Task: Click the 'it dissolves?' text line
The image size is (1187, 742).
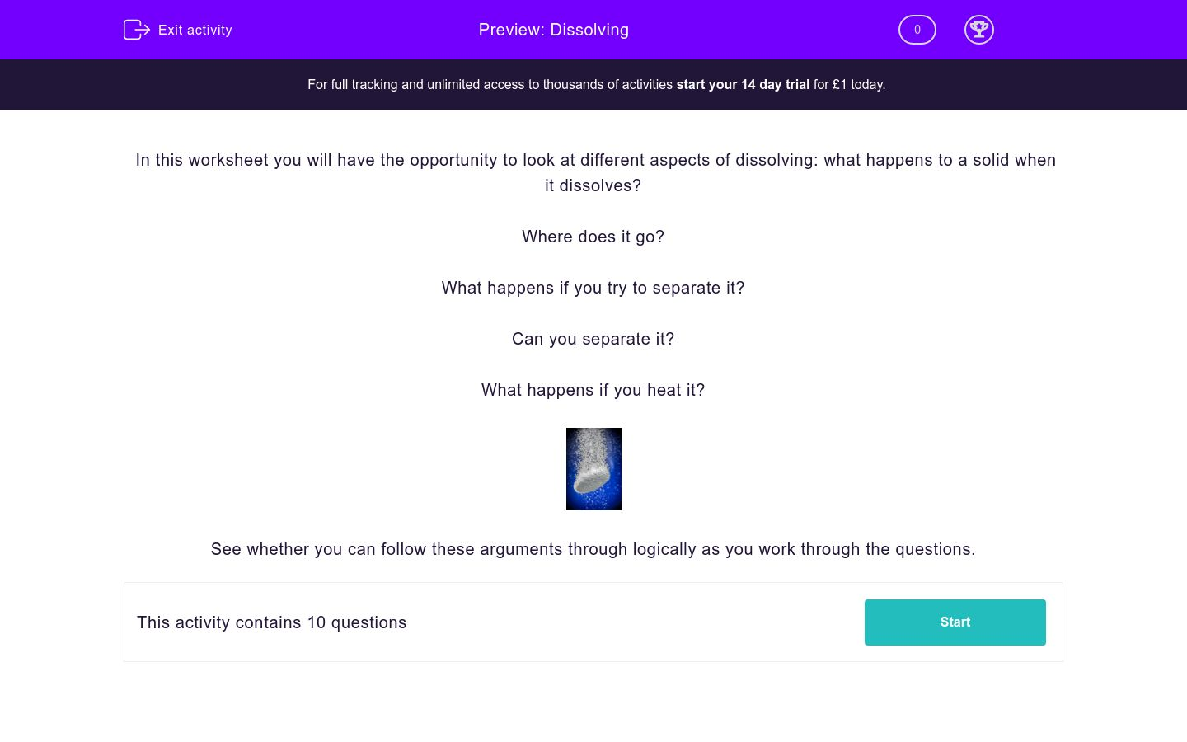Action: click(x=593, y=185)
